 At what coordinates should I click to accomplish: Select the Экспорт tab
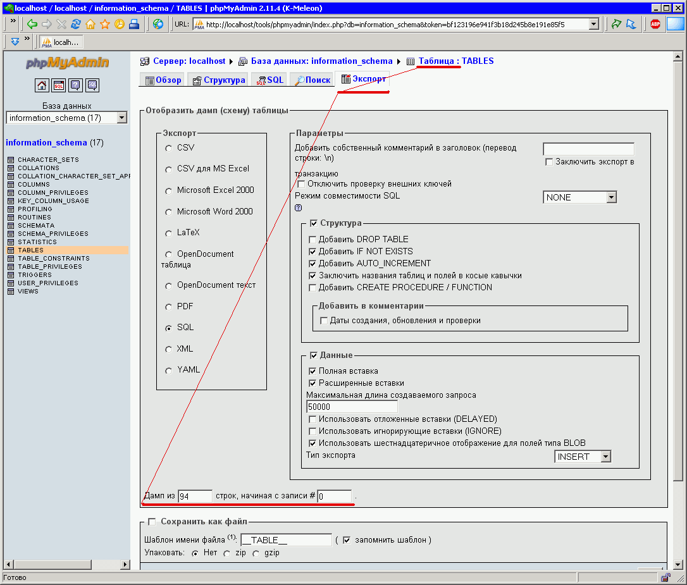point(364,79)
